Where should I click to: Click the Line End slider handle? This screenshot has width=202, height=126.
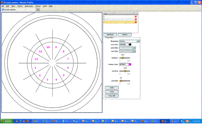tap(125, 71)
